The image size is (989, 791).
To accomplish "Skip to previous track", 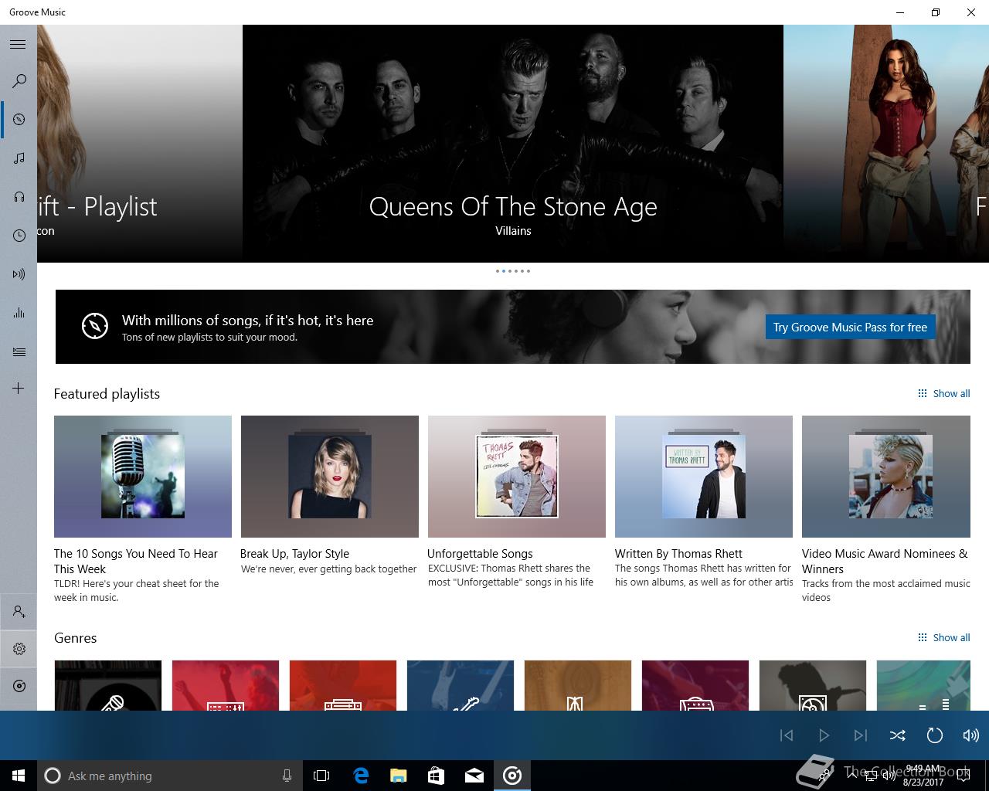I will click(787, 735).
